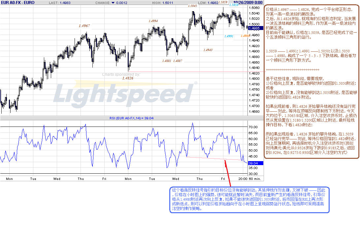This screenshot has height=231, width=360.
Task: Click the 1.4820 price axis label
Action: click(254, 73)
